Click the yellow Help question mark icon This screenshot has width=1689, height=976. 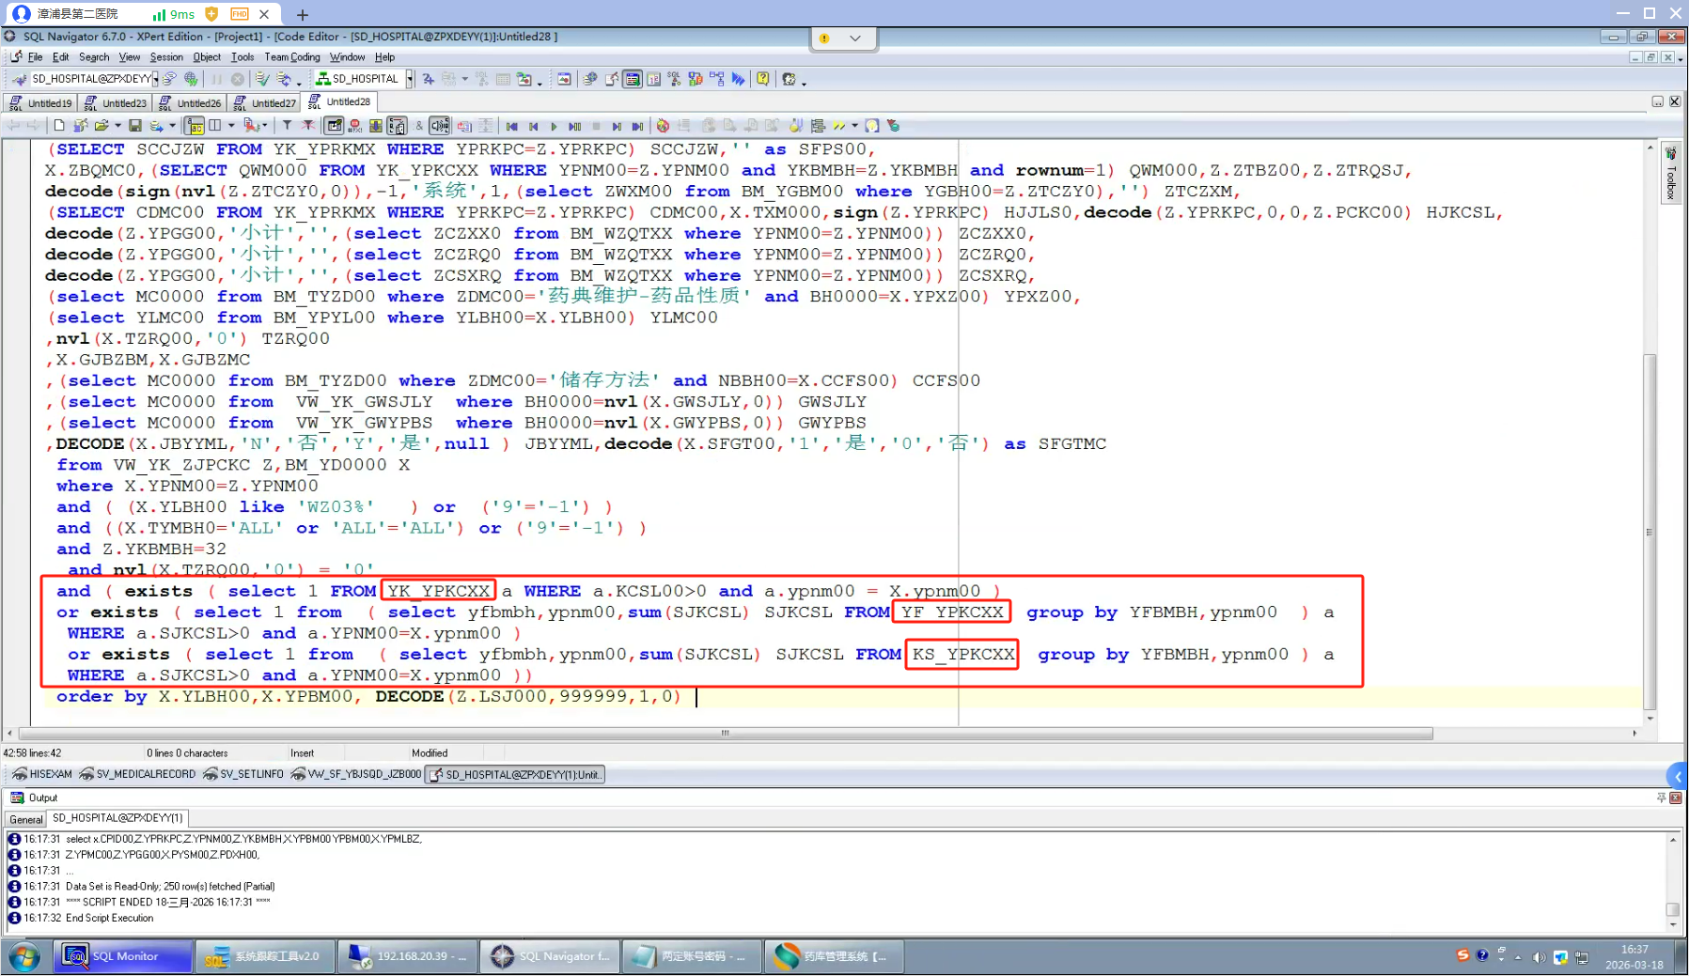point(763,79)
